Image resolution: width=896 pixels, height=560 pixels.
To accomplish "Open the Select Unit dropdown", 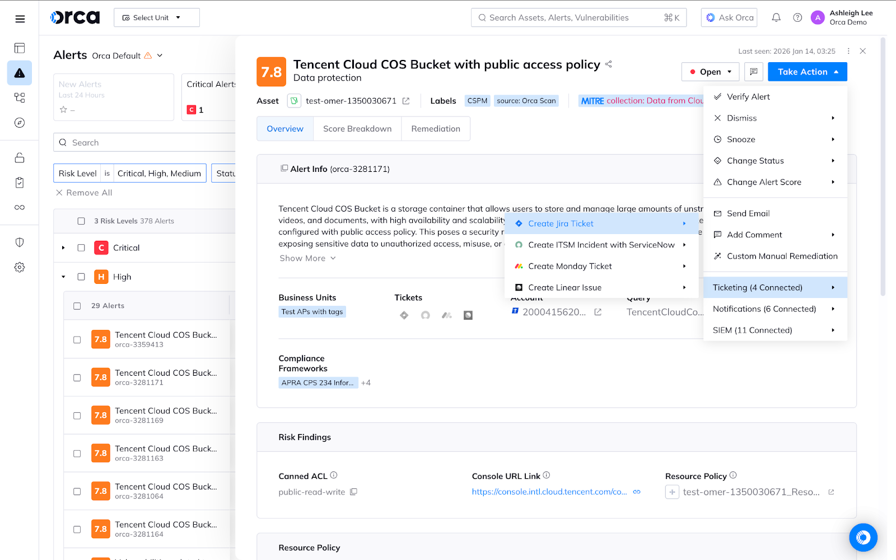I will click(156, 18).
